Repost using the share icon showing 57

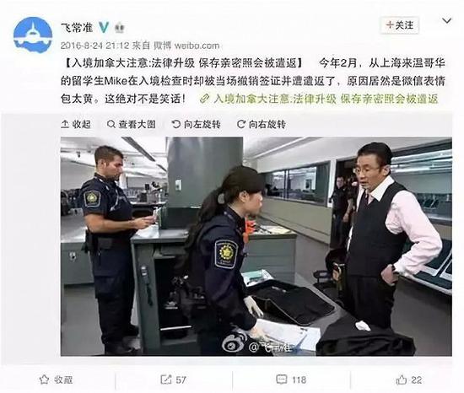[x=173, y=380]
